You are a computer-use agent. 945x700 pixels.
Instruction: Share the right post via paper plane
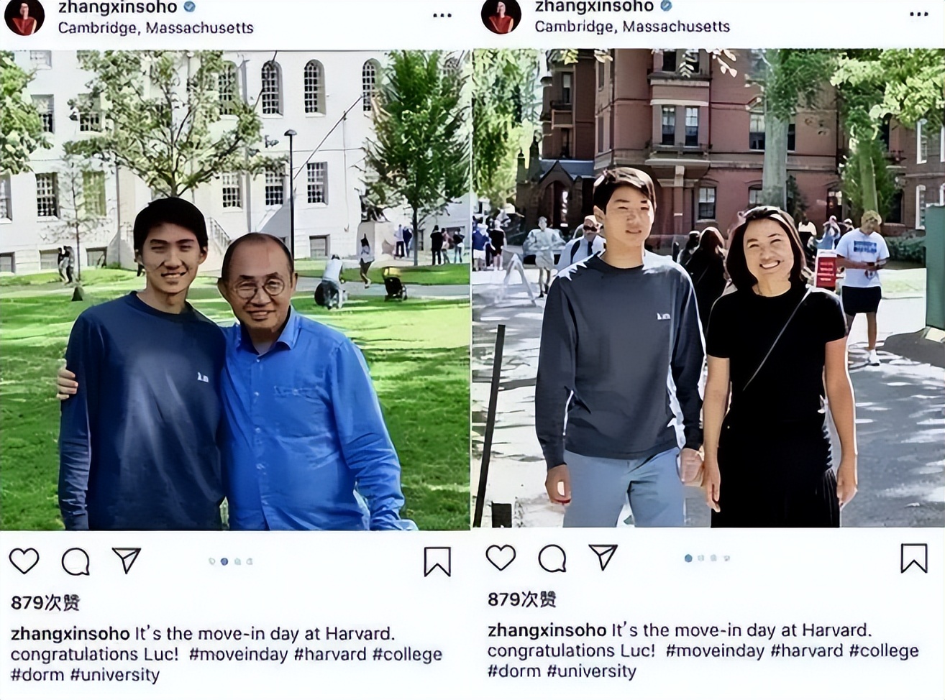coord(603,557)
